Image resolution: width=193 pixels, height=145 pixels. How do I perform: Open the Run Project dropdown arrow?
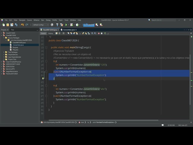(x=68, y=25)
